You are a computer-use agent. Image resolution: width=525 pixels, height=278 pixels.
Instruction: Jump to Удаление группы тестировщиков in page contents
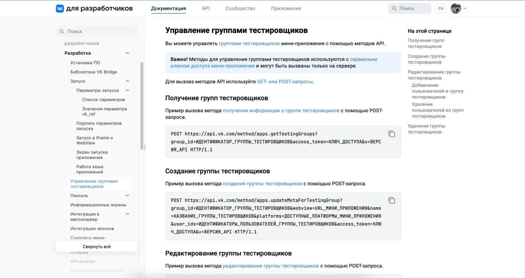427,129
